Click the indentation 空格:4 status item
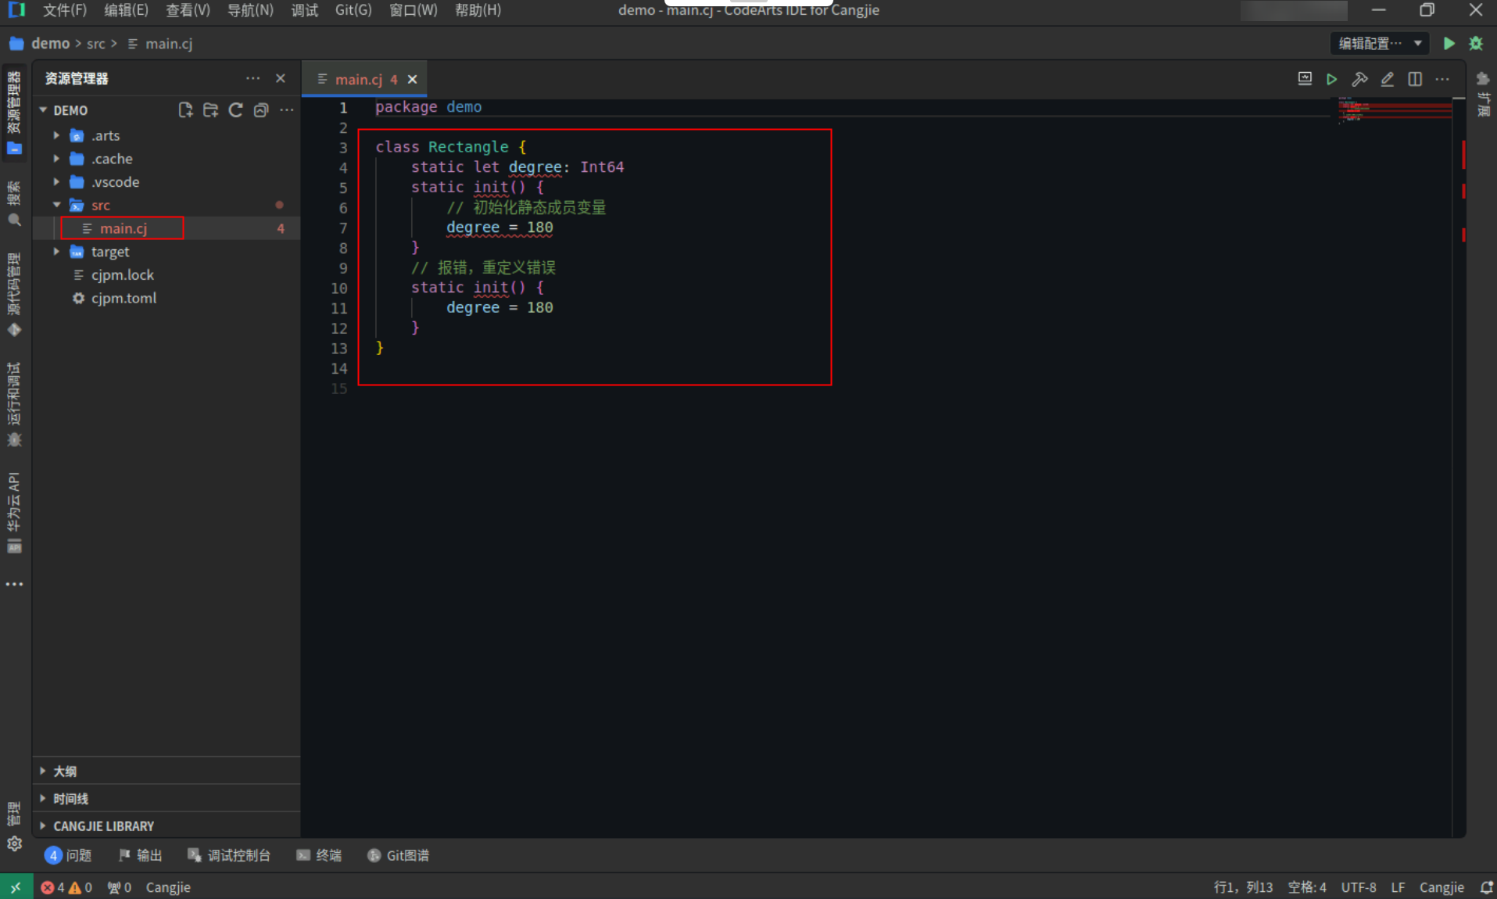 coord(1307,887)
